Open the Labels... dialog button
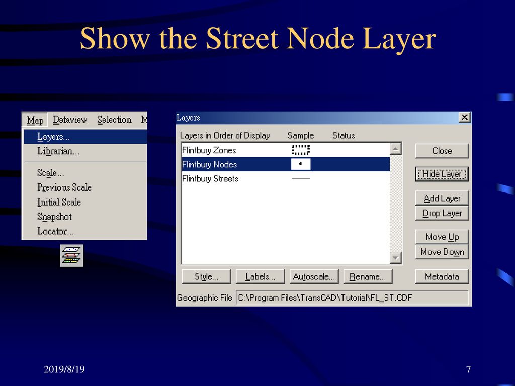515x386 pixels. 261,276
